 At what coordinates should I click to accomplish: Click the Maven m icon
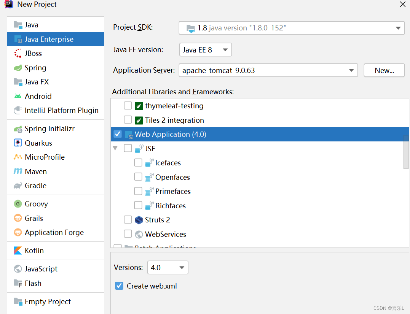(x=18, y=171)
